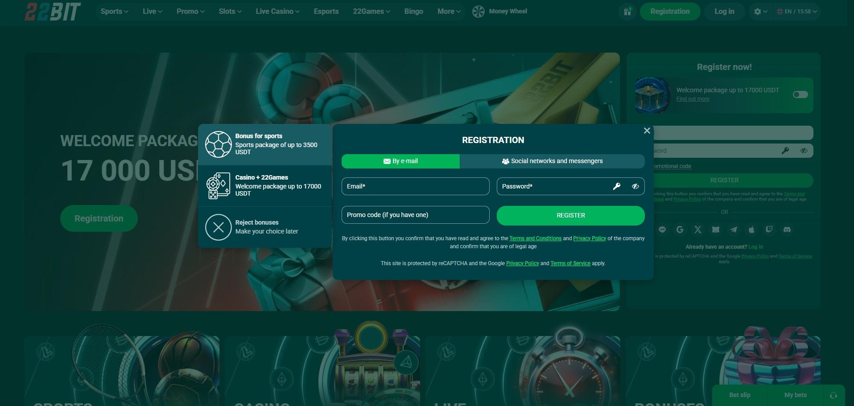The height and width of the screenshot is (406, 854).
Task: Click the key icon in sidebar password field
Action: (x=785, y=151)
